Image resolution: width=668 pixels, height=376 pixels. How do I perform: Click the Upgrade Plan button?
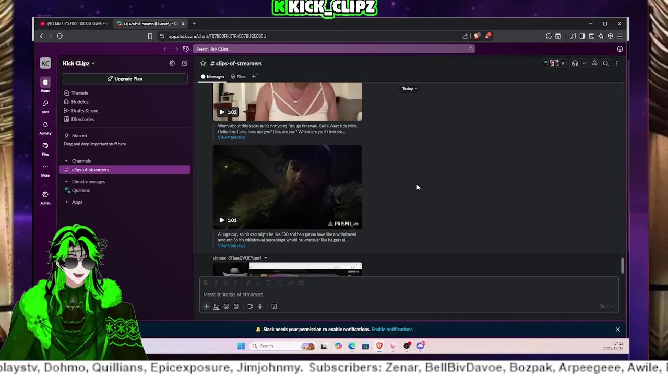click(x=125, y=79)
